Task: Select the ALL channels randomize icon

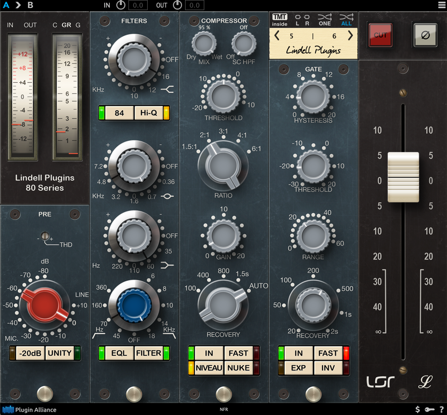Action: (346, 20)
